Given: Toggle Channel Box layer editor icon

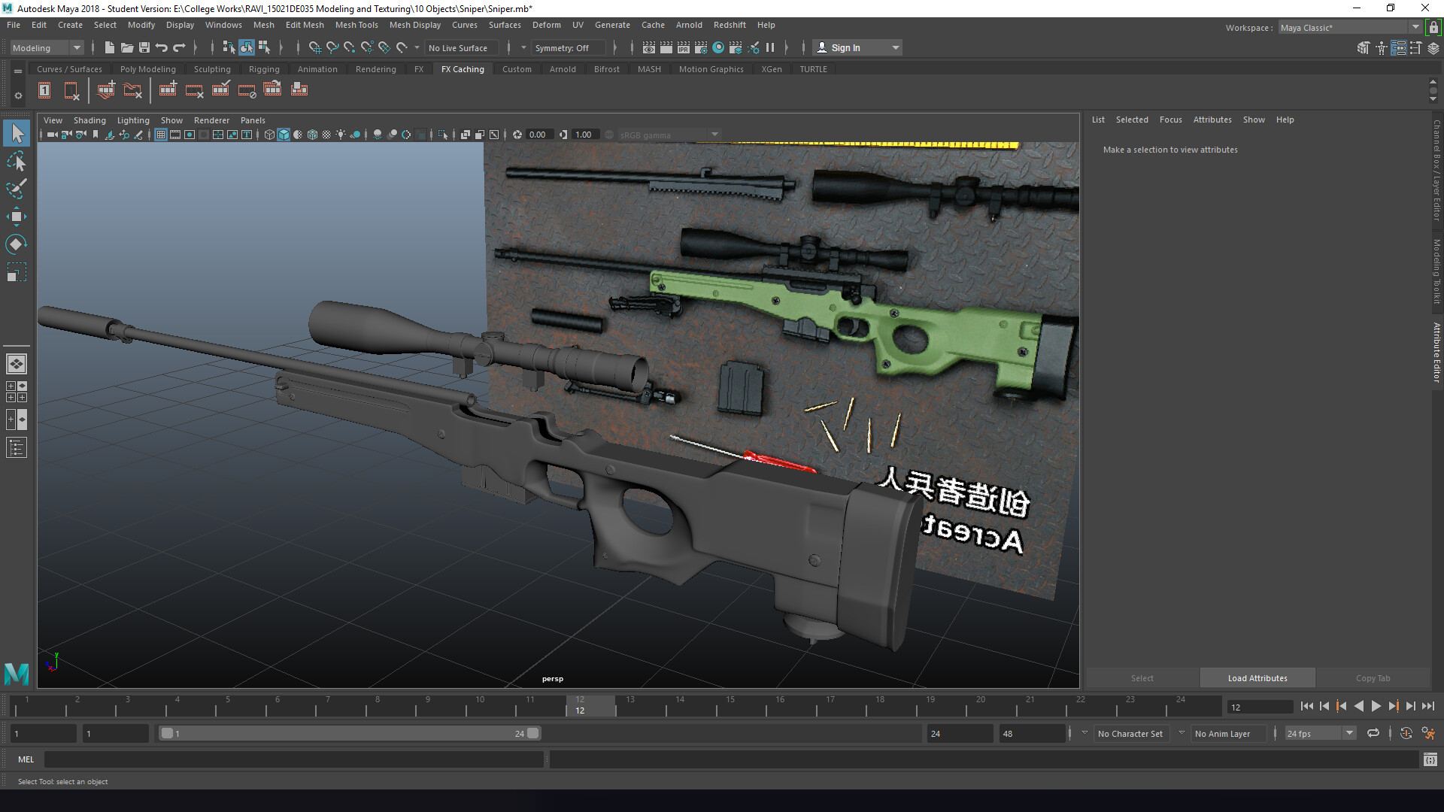Looking at the screenshot, I should 1433,48.
